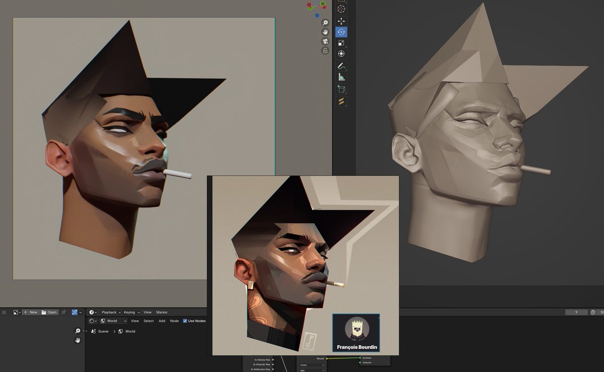604x372 pixels.
Task: Click the blue gizmo overlay icon
Action: click(74, 312)
